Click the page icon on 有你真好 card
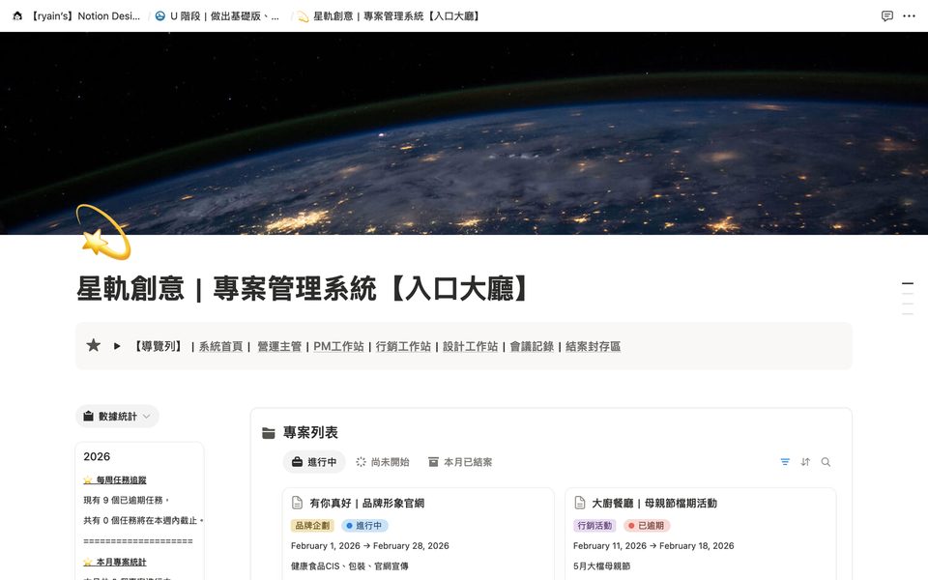The height and width of the screenshot is (580, 928). pos(297,503)
